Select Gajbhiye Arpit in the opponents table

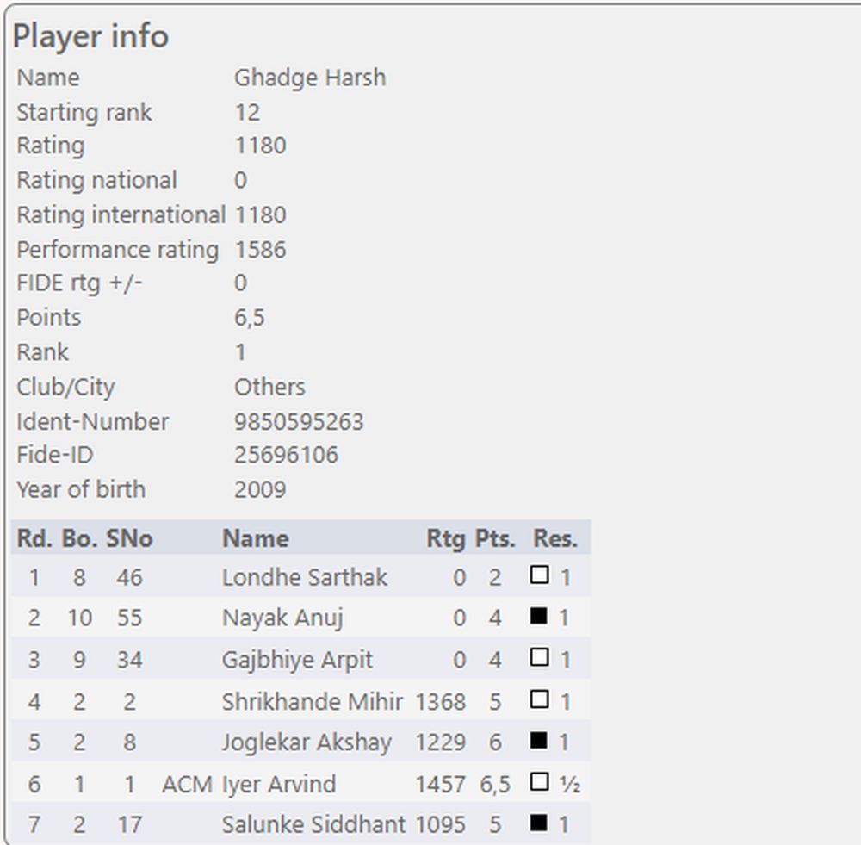(297, 660)
